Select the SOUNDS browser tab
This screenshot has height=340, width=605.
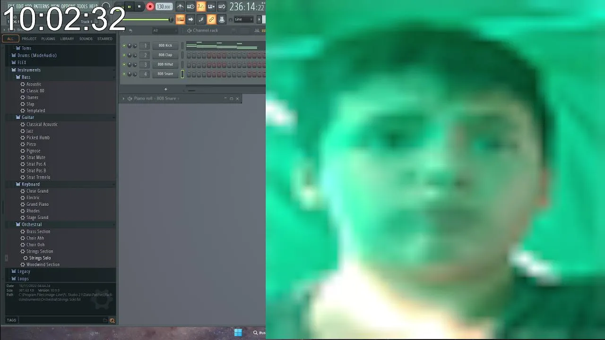[x=86, y=39]
